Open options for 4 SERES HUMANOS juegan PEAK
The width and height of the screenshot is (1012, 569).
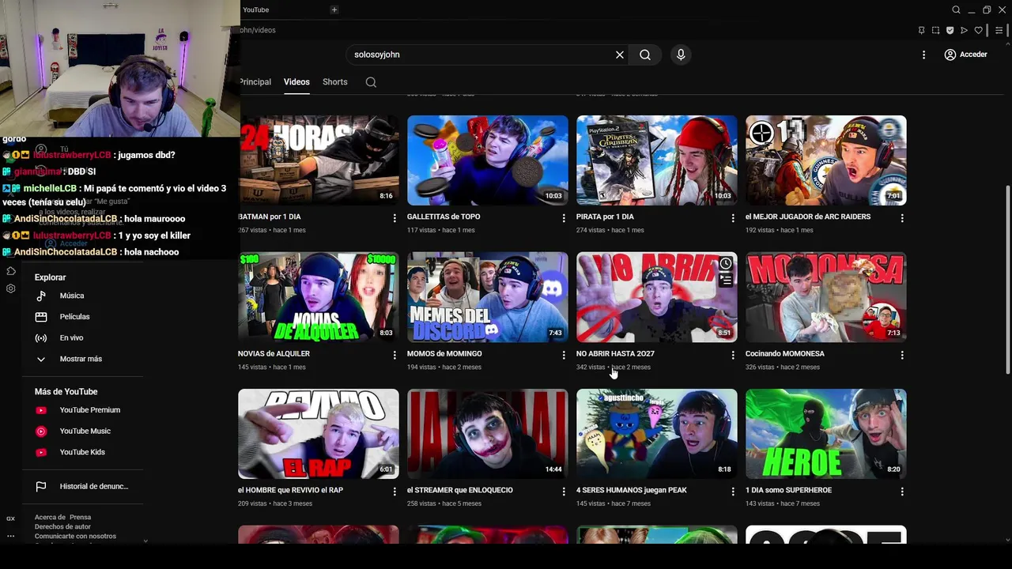(x=733, y=492)
